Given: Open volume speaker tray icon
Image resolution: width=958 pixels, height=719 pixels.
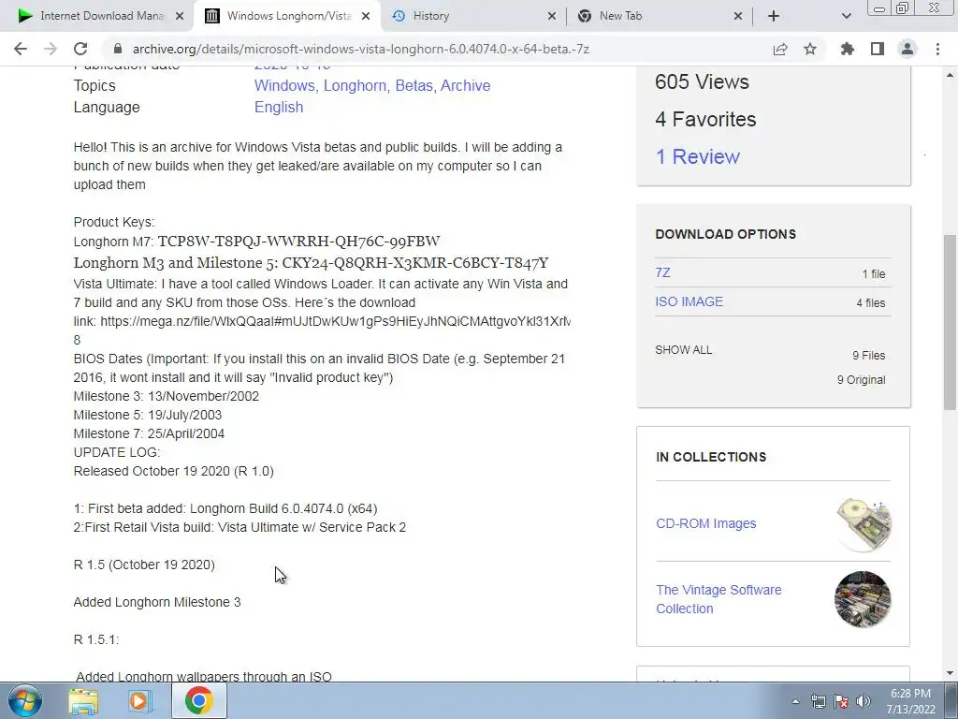Looking at the screenshot, I should click(x=864, y=701).
